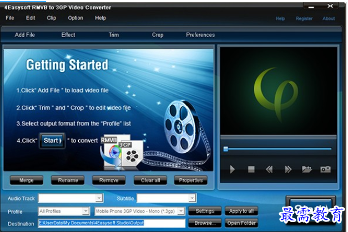Click the rewind double-arrow icon
The width and height of the screenshot is (348, 232).
pyautogui.click(x=269, y=169)
